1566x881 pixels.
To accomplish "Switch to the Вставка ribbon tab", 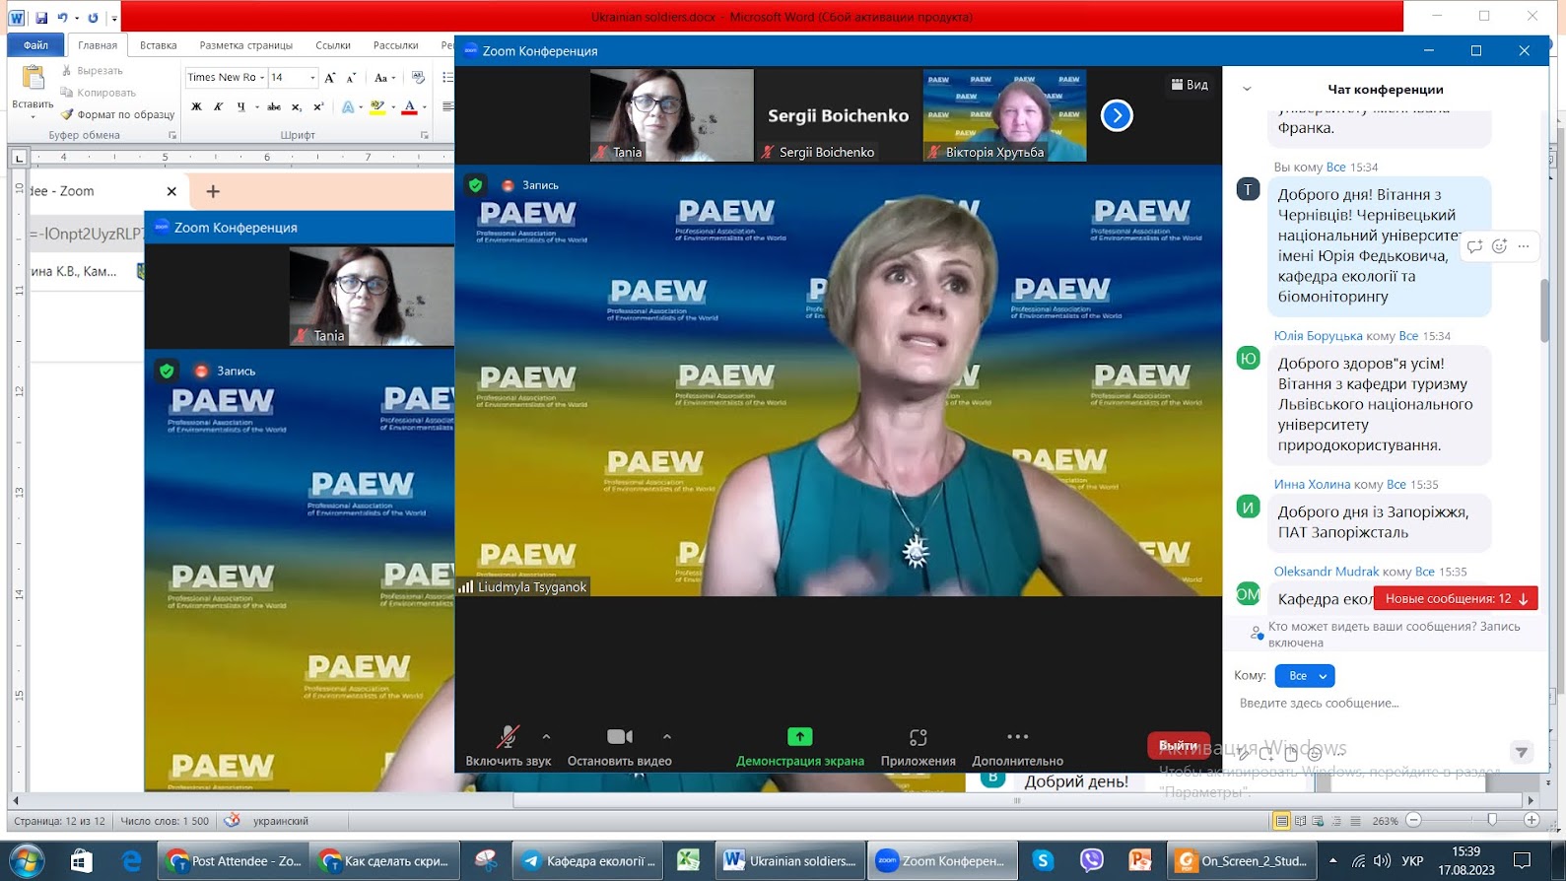I will 159,45.
